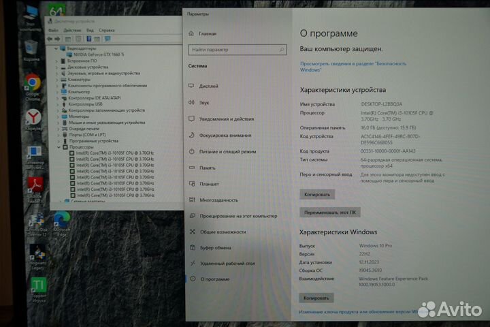The image size is (490, 327).
Task: Open Remote Desktop setting
Action: coord(227,264)
